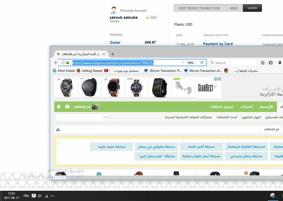Open forum messages envelope icon
Screen dimensions: 283x201
(67, 107)
